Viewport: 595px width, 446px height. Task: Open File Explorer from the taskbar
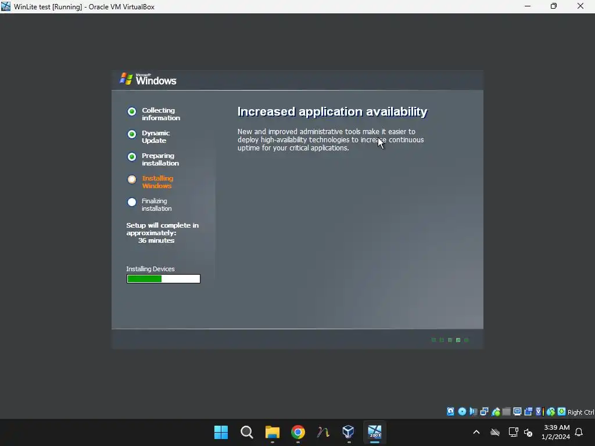272,432
